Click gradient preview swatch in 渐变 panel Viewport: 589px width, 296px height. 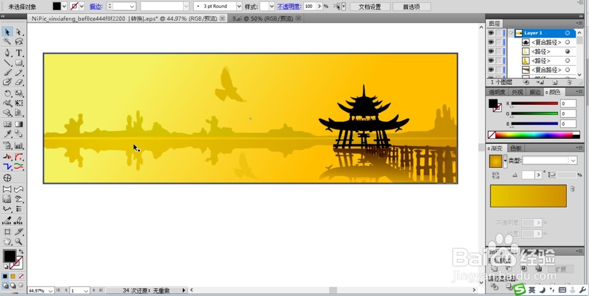tap(496, 161)
